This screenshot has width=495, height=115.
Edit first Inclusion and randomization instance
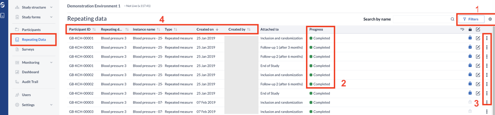pyautogui.click(x=478, y=38)
